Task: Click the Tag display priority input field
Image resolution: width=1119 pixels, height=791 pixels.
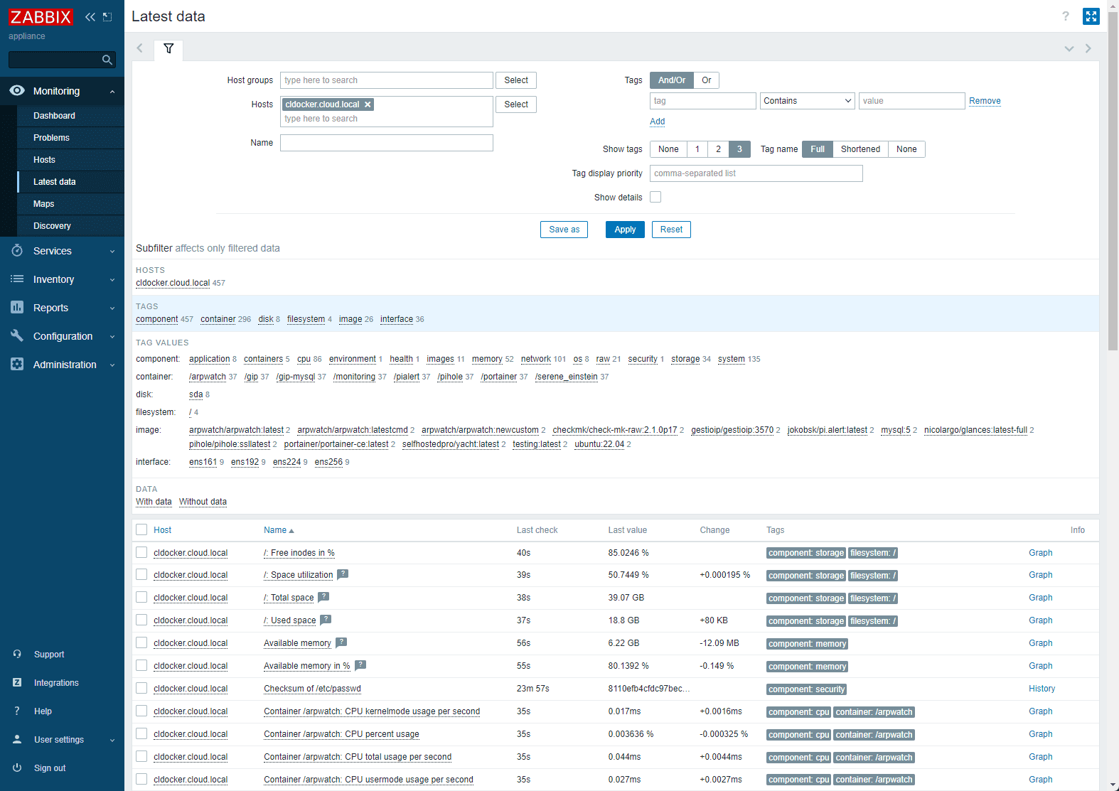Action: click(756, 173)
